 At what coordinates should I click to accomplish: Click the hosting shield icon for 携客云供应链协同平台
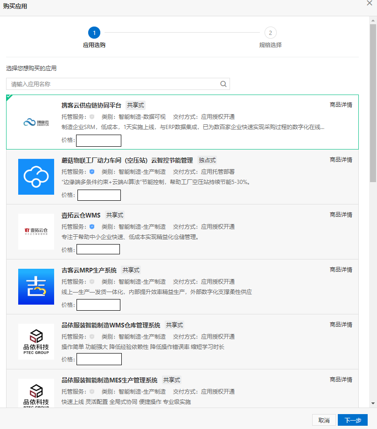[x=92, y=117]
